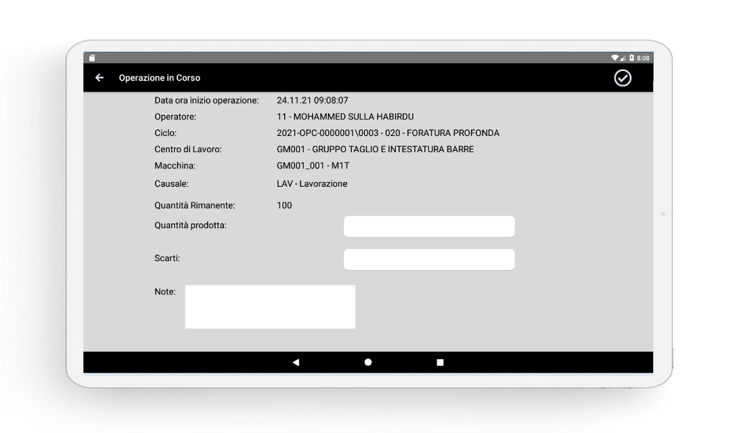This screenshot has height=433, width=743.
Task: Confirm operation with the checkmark icon
Action: click(x=622, y=78)
